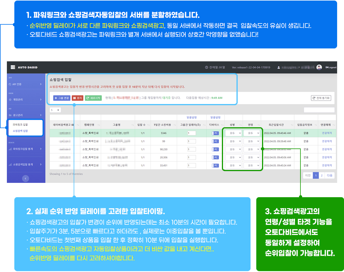Open the 연령 dropdown in the second row
The image size is (344, 272).
tap(252, 141)
